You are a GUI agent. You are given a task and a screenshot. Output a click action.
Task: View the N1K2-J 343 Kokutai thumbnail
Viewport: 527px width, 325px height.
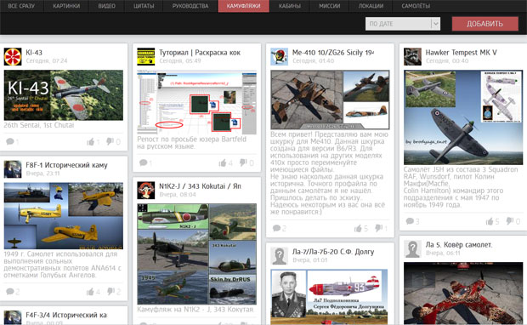point(196,254)
